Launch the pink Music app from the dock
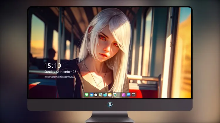The width and height of the screenshot is (220, 123). point(123,95)
